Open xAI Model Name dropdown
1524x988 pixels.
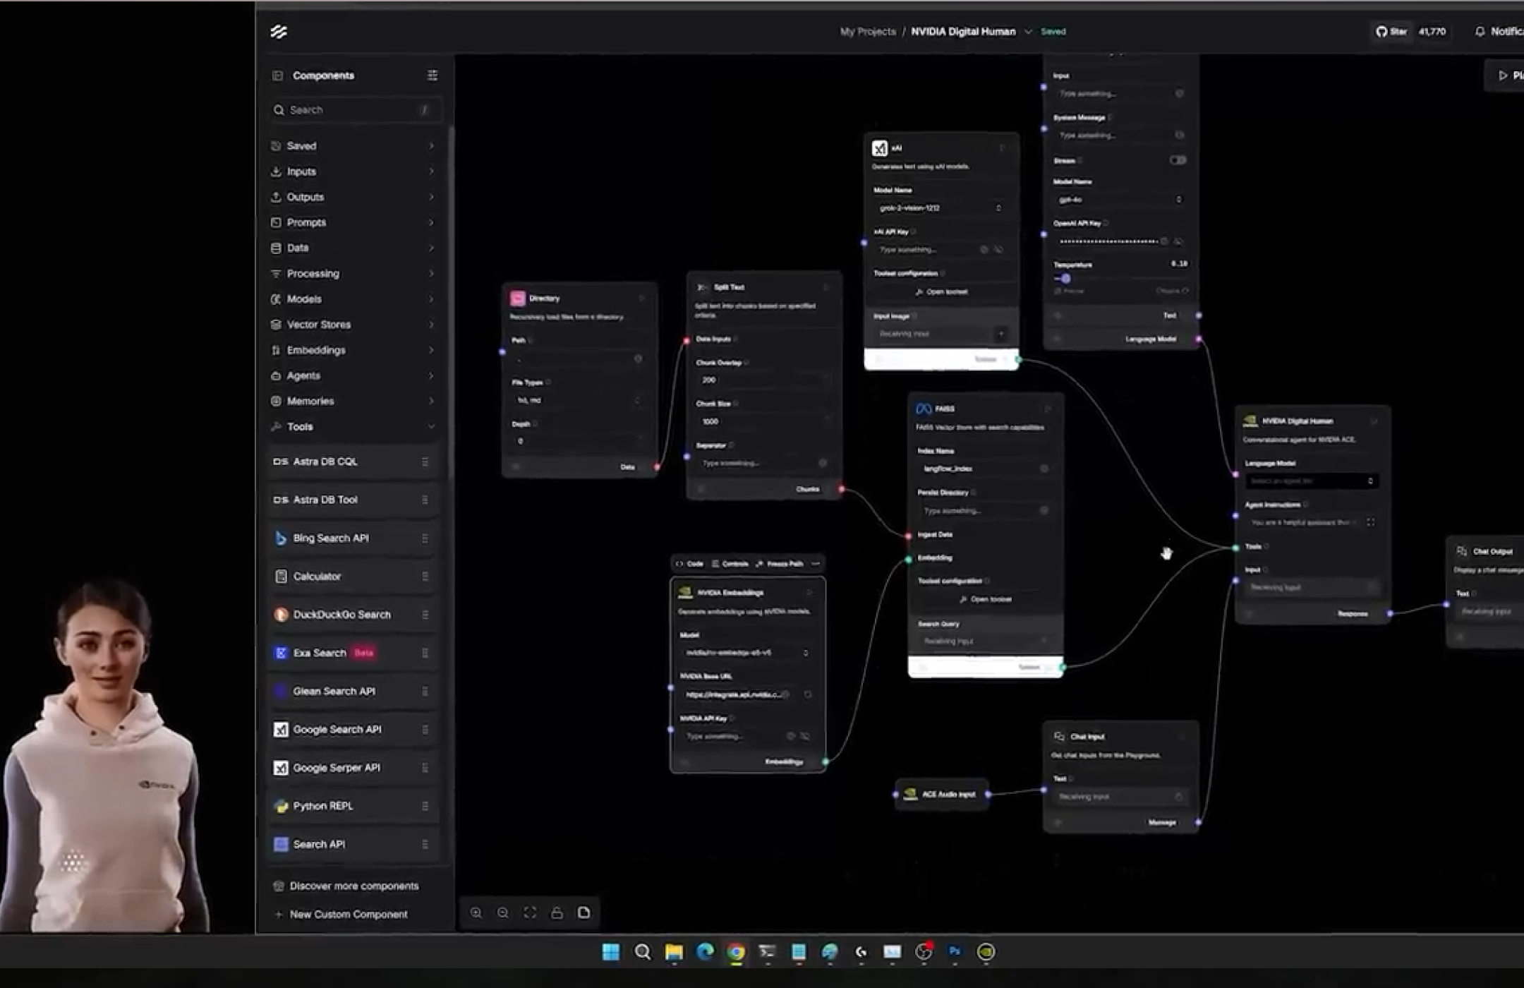939,208
